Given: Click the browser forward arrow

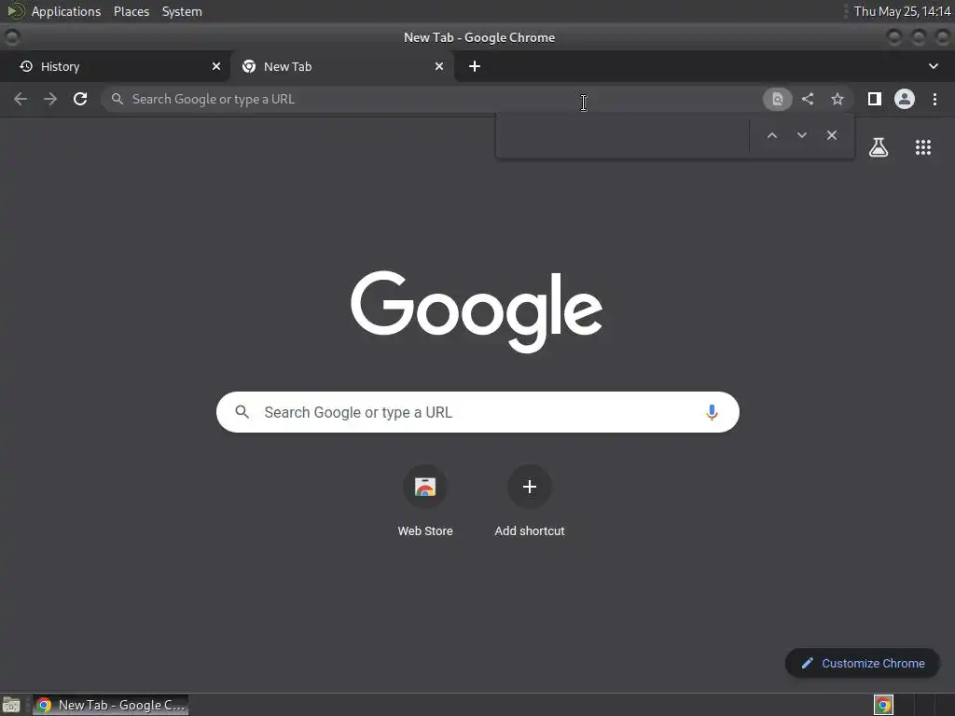Looking at the screenshot, I should 50,99.
